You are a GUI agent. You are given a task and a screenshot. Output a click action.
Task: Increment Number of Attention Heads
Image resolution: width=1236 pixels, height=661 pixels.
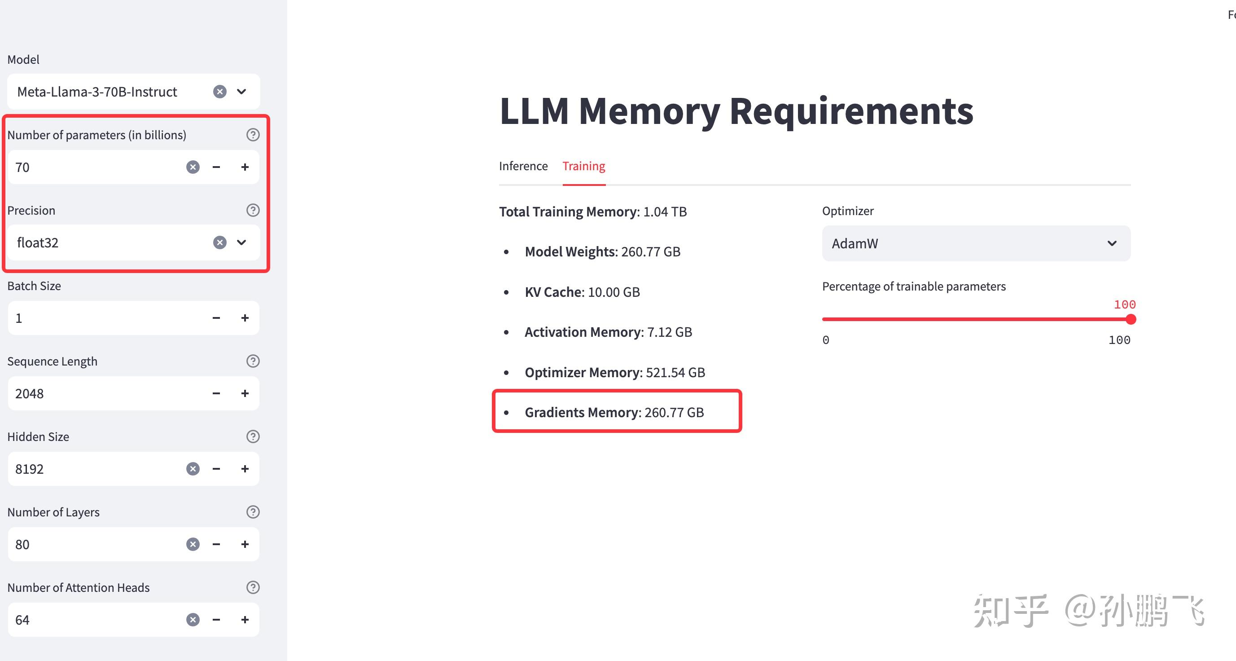coord(245,620)
